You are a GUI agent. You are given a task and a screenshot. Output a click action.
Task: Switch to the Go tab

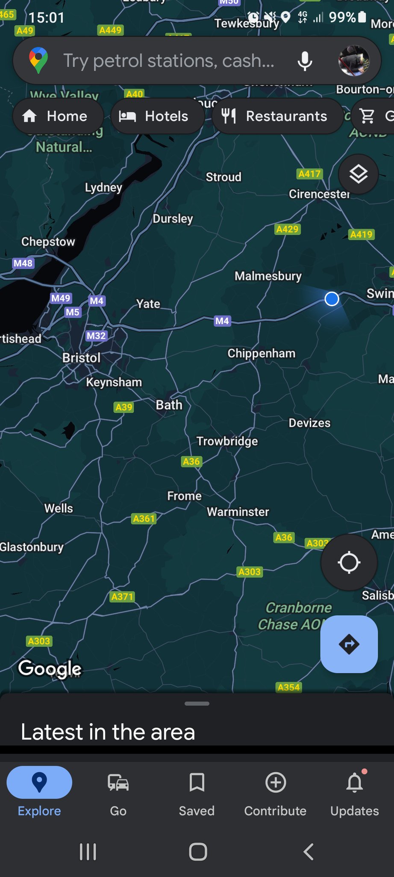click(x=118, y=793)
